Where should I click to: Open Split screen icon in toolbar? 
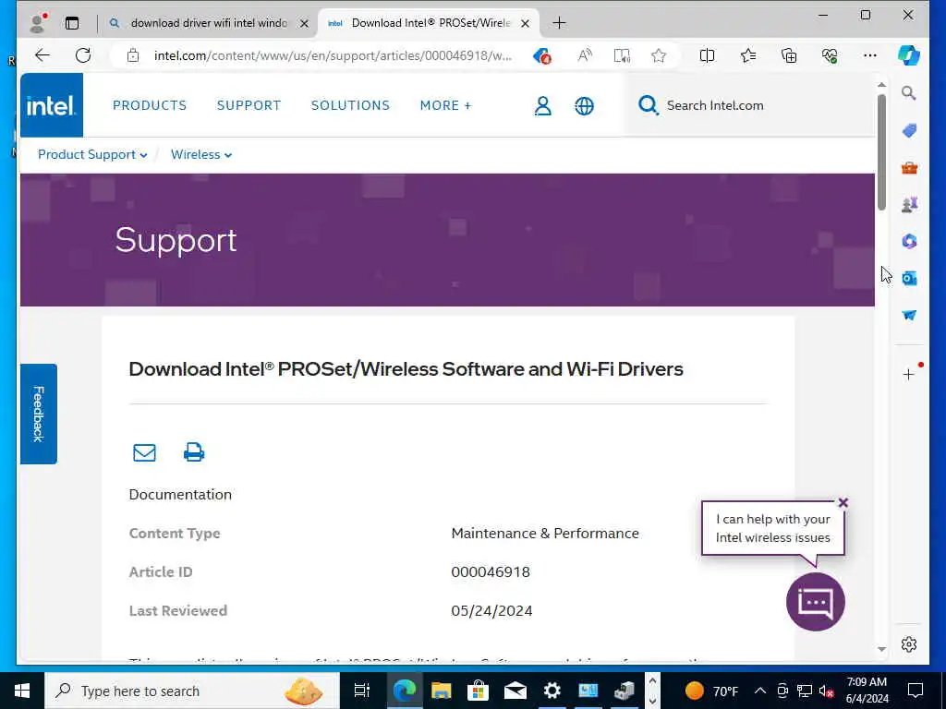coord(707,55)
